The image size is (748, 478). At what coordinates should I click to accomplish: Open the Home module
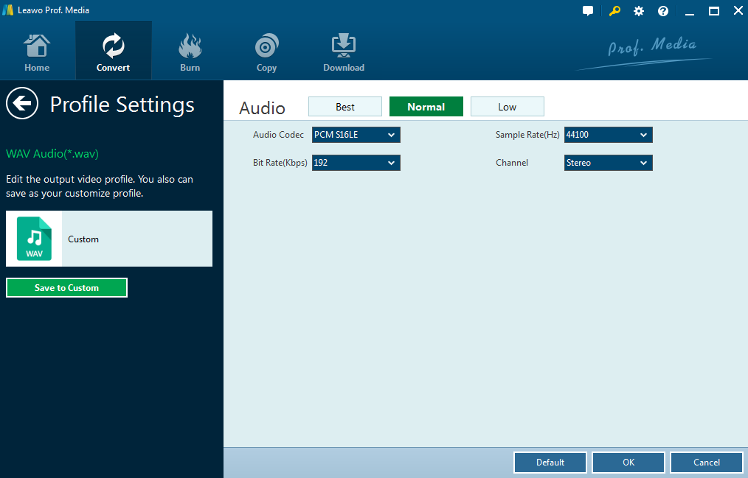tap(37, 52)
